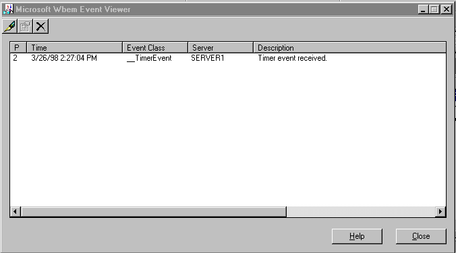
Task: Click the event registration pen icon
Action: coord(10,26)
